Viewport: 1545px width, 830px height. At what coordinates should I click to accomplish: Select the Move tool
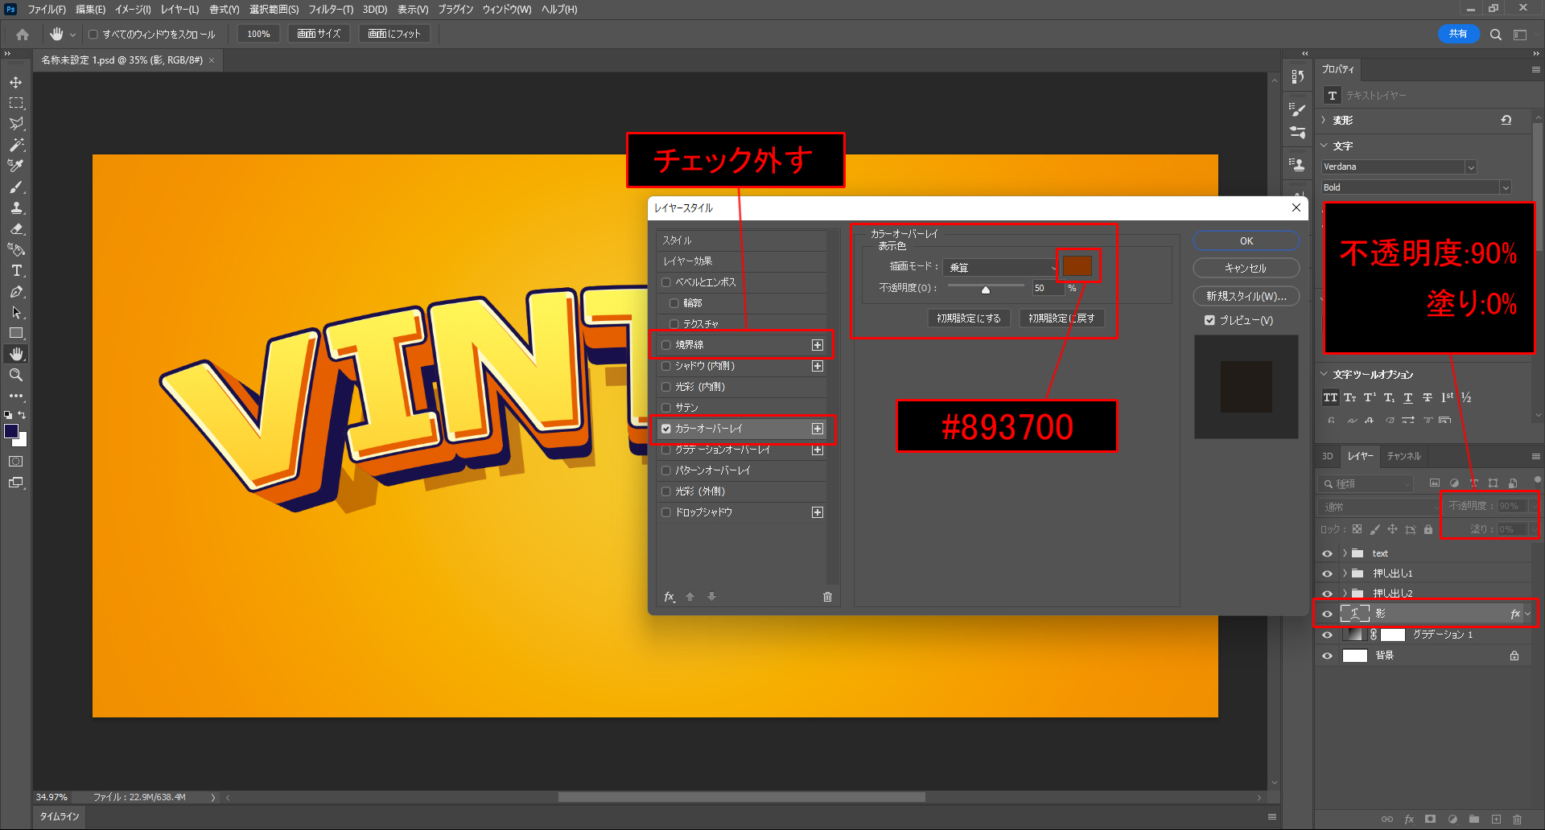point(16,82)
